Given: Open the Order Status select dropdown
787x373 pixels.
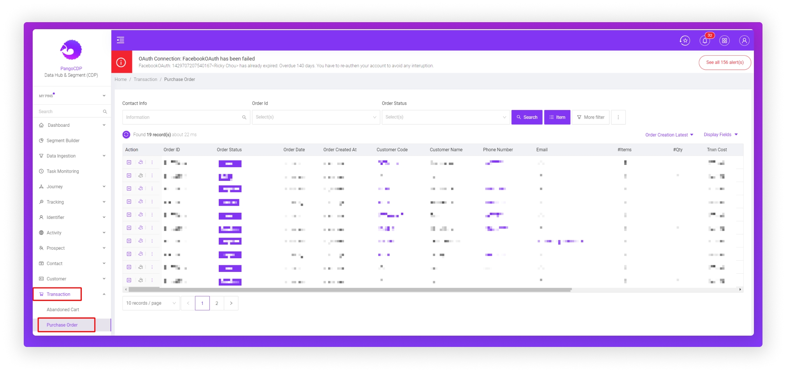Looking at the screenshot, I should pyautogui.click(x=446, y=117).
